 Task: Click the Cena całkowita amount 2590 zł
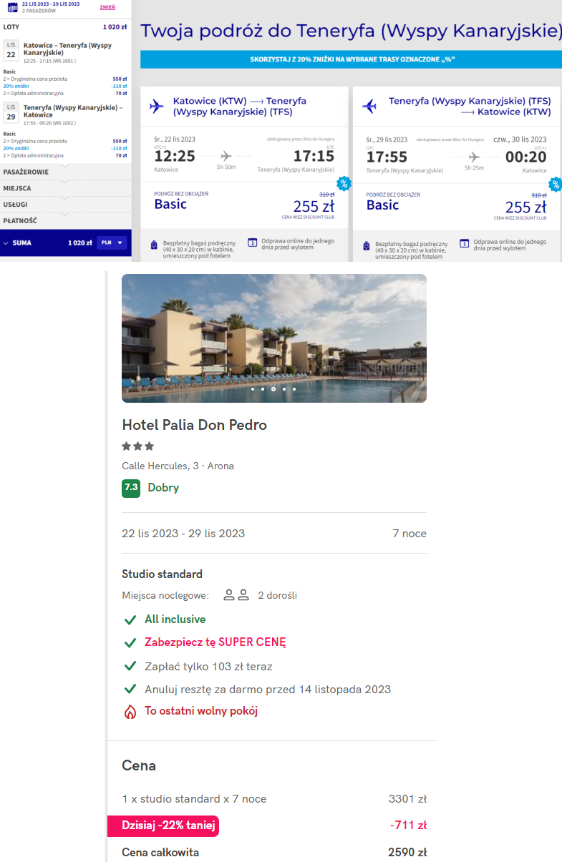pos(407,853)
